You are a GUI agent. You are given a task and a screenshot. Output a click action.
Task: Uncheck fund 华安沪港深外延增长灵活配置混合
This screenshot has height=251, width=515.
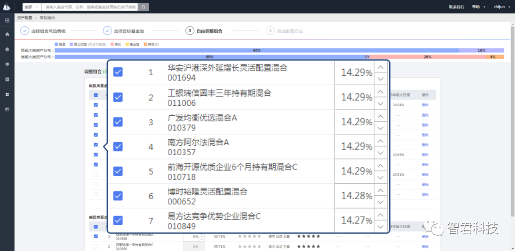coord(118,72)
